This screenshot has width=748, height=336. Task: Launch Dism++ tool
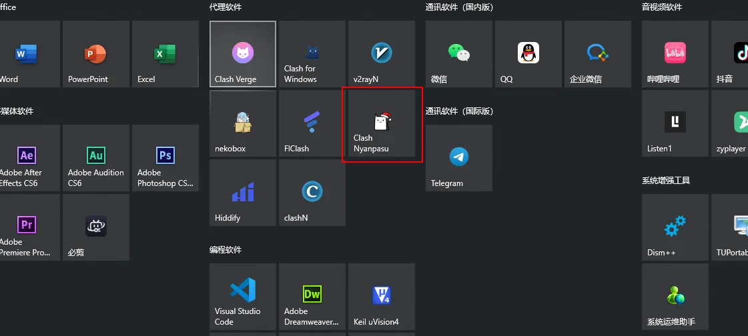(675, 227)
